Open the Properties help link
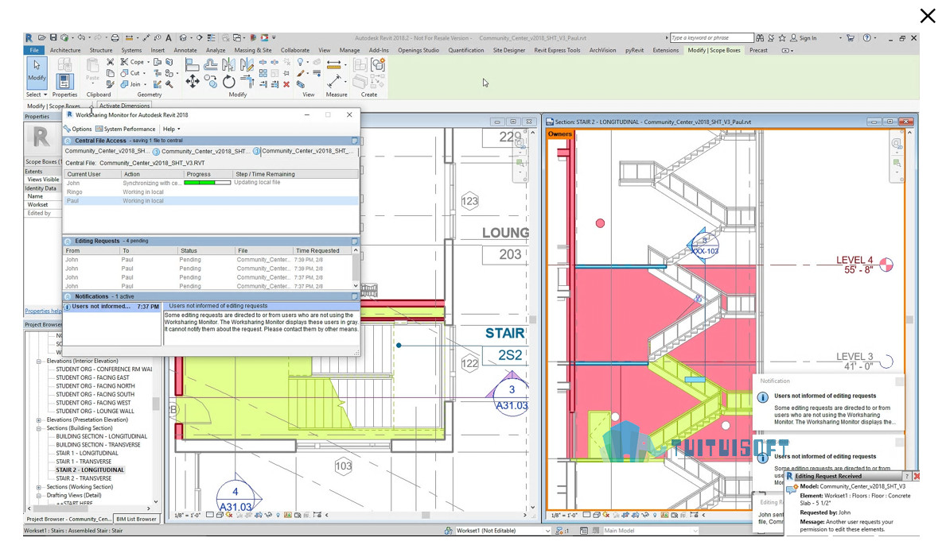942x553 pixels. click(43, 311)
